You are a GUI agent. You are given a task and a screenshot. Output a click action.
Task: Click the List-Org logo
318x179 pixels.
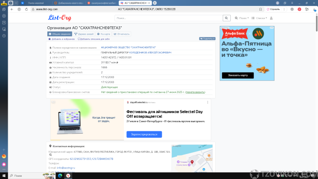[x=60, y=18]
